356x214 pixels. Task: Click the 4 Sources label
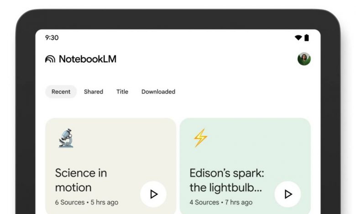pyautogui.click(x=204, y=202)
